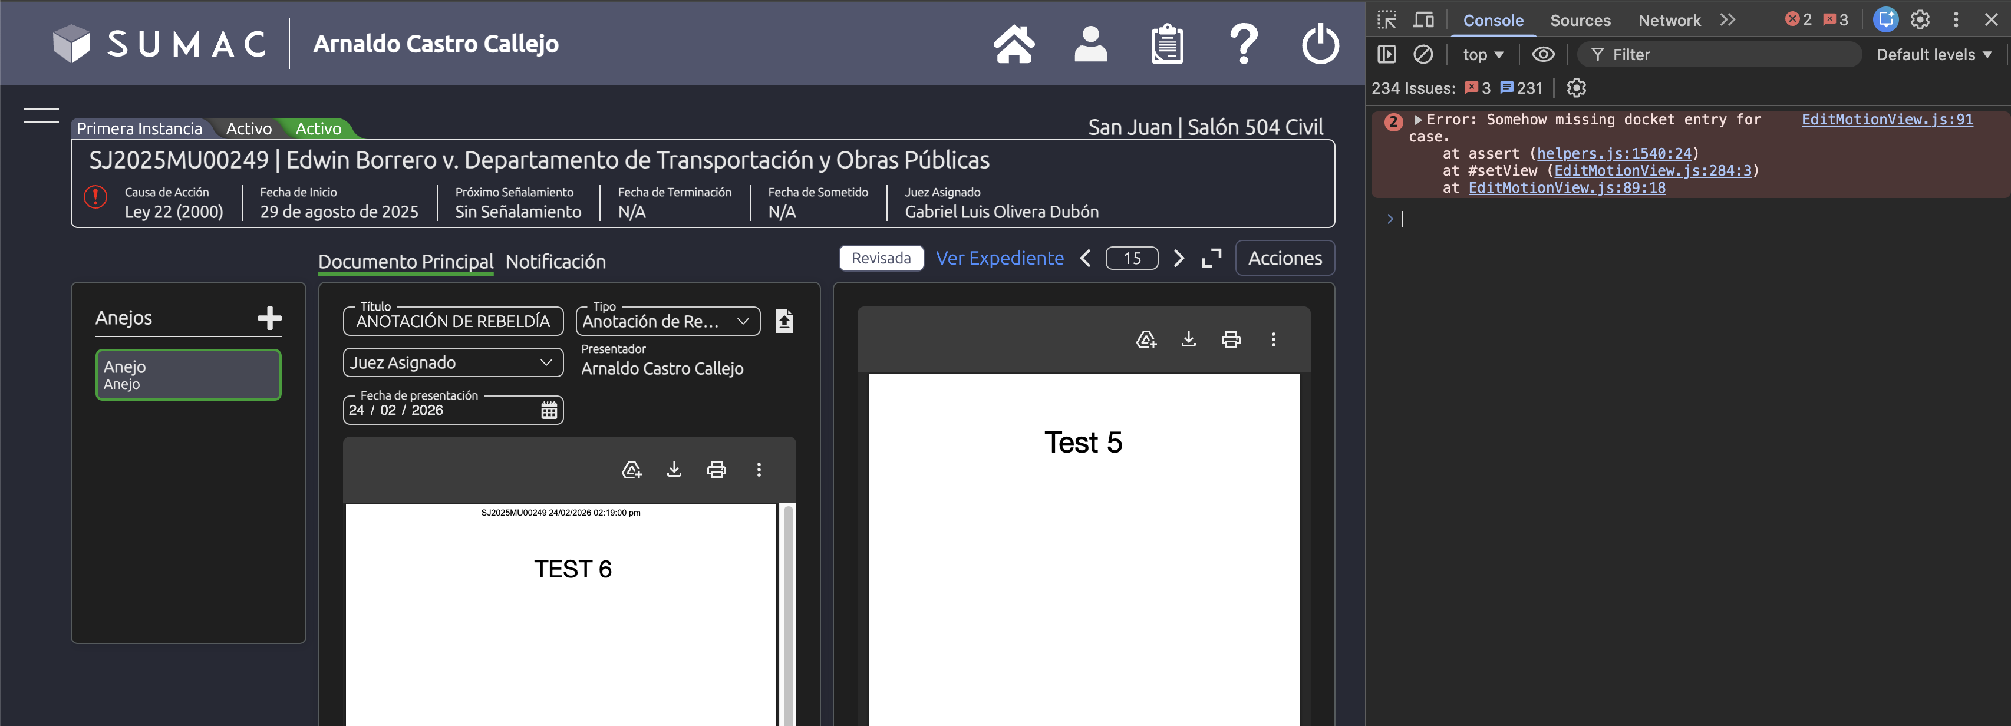The image size is (2011, 726).
Task: Click the upload document icon next to Tipo
Action: pos(784,321)
